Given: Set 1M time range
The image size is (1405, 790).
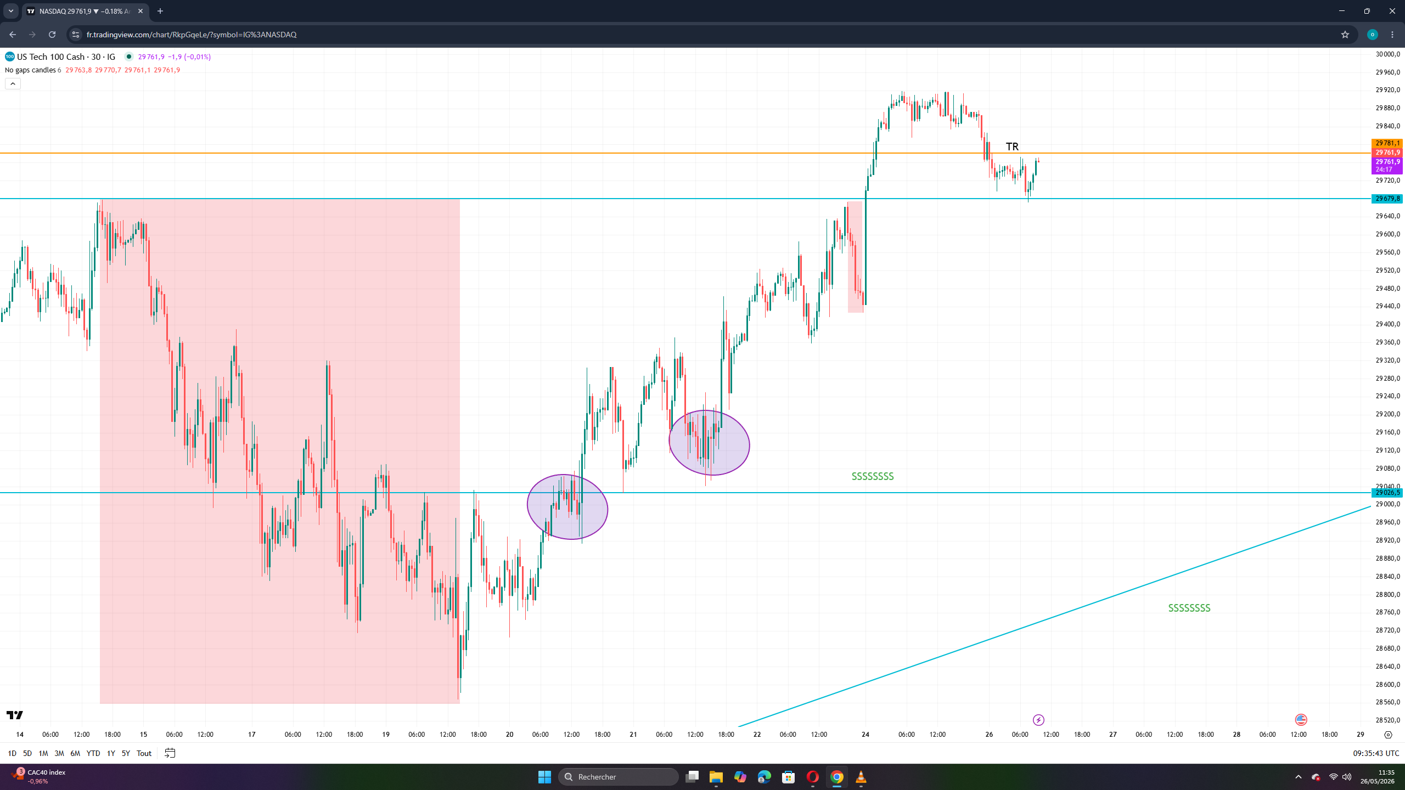Looking at the screenshot, I should [x=43, y=753].
